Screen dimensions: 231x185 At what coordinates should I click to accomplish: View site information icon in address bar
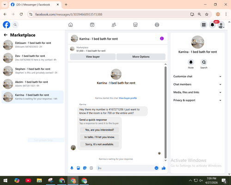31,14
